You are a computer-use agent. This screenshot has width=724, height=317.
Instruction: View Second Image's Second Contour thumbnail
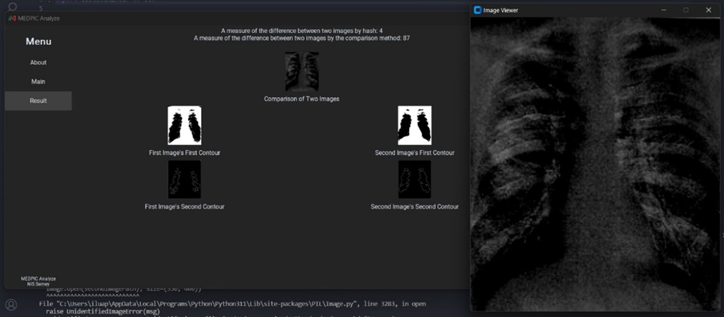[415, 179]
